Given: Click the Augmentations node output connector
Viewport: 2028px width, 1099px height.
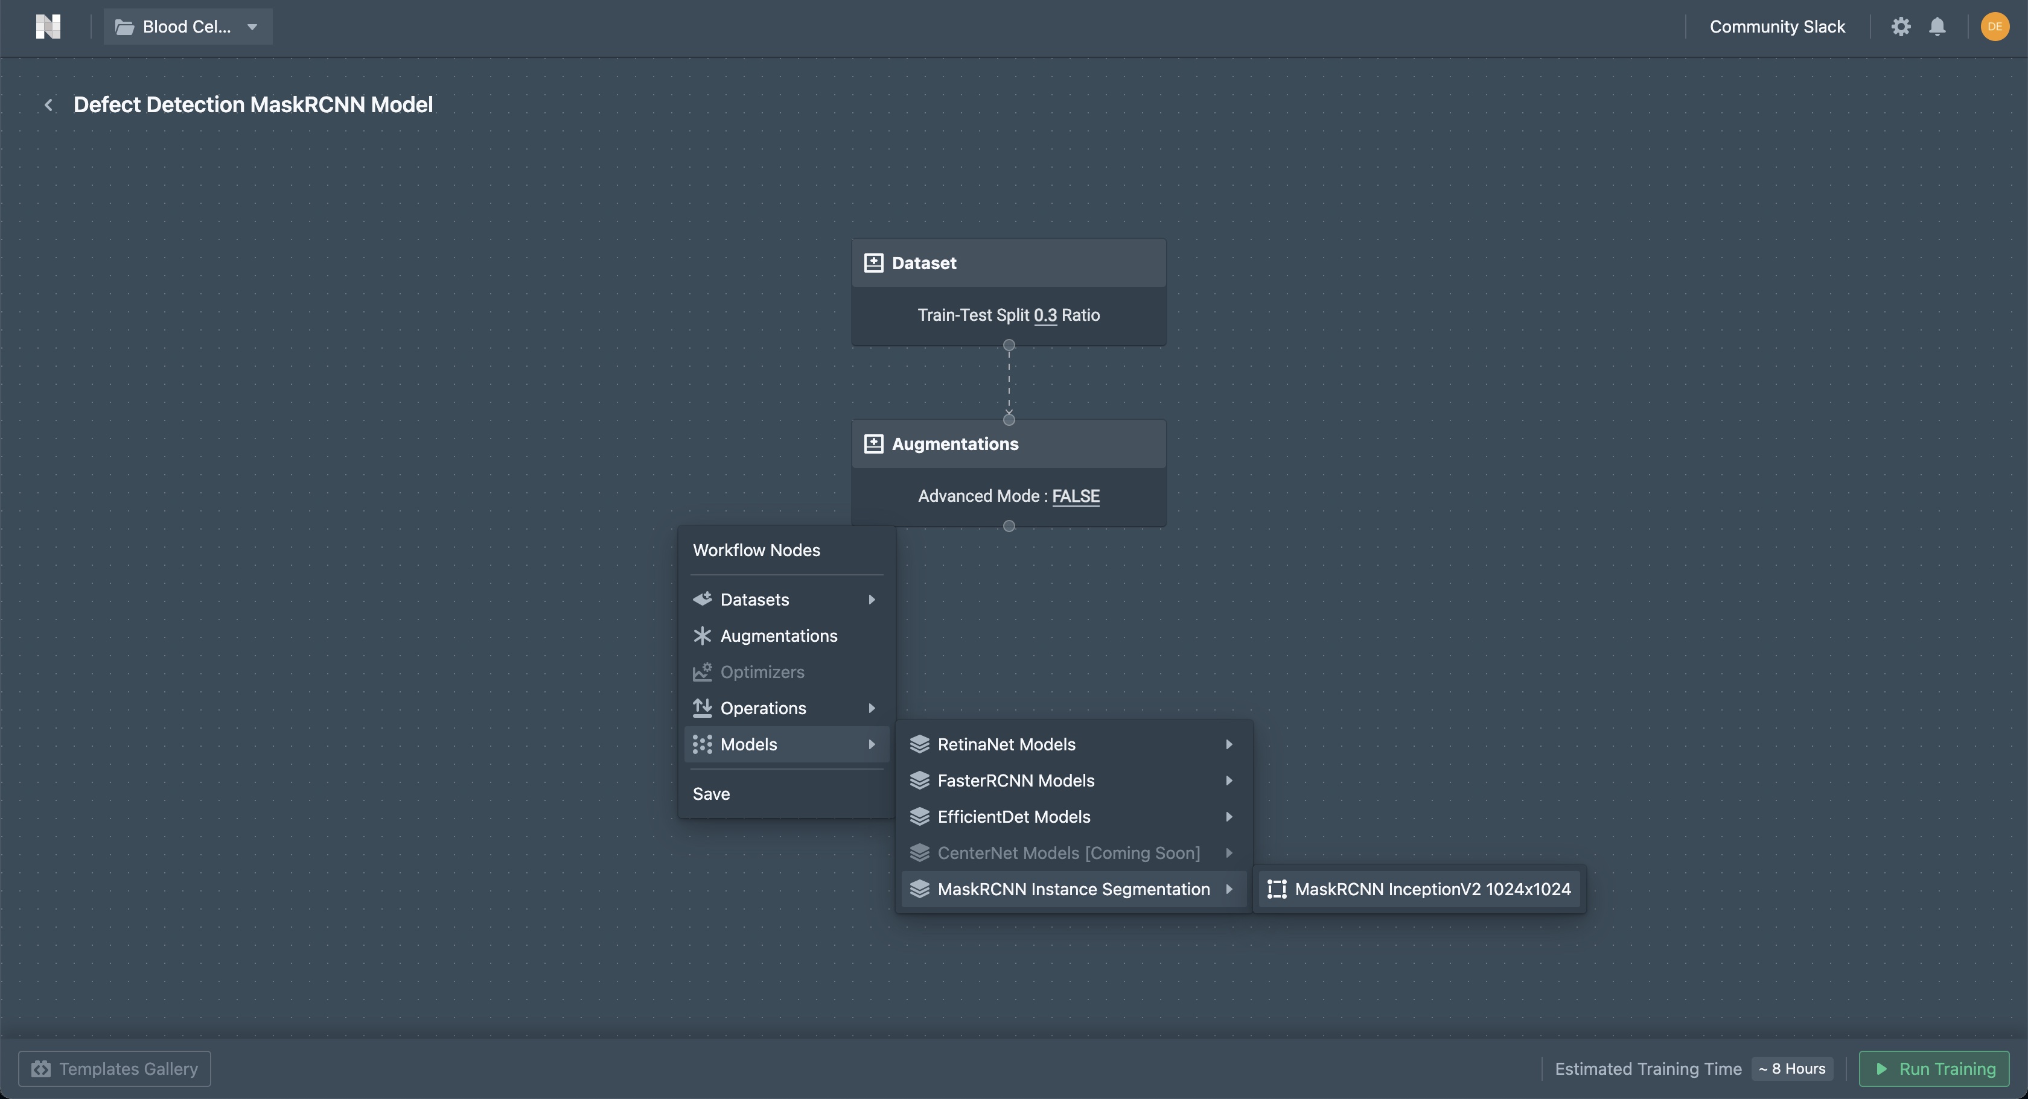Looking at the screenshot, I should pyautogui.click(x=1009, y=527).
